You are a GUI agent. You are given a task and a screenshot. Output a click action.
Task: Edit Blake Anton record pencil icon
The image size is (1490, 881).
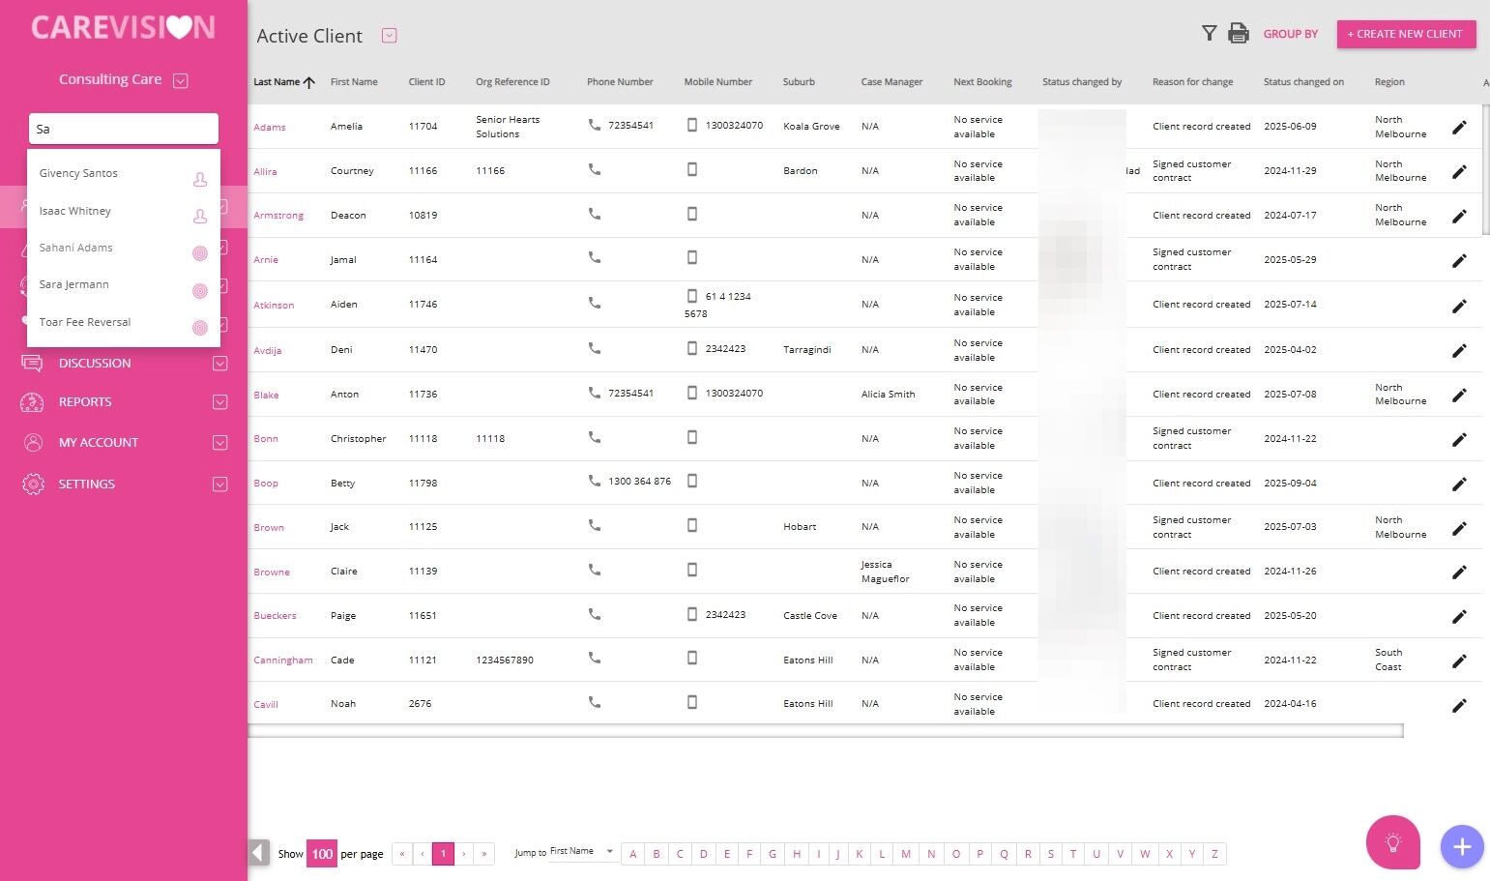coord(1460,395)
